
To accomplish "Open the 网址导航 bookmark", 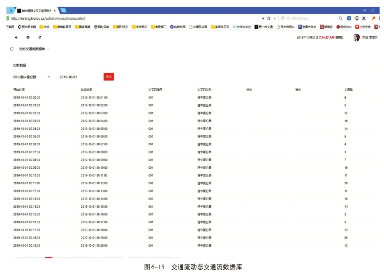I will click(102, 27).
